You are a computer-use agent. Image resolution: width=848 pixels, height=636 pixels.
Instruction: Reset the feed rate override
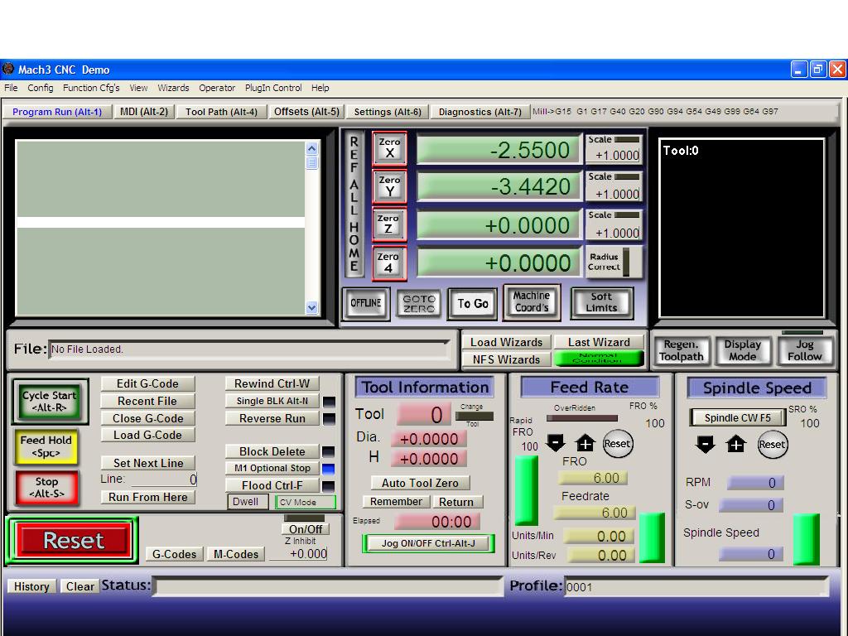click(x=617, y=444)
